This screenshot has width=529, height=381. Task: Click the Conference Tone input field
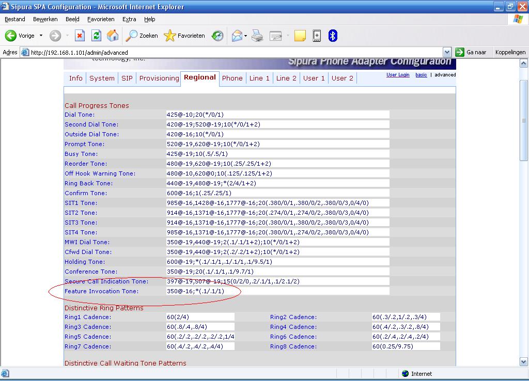(x=277, y=272)
